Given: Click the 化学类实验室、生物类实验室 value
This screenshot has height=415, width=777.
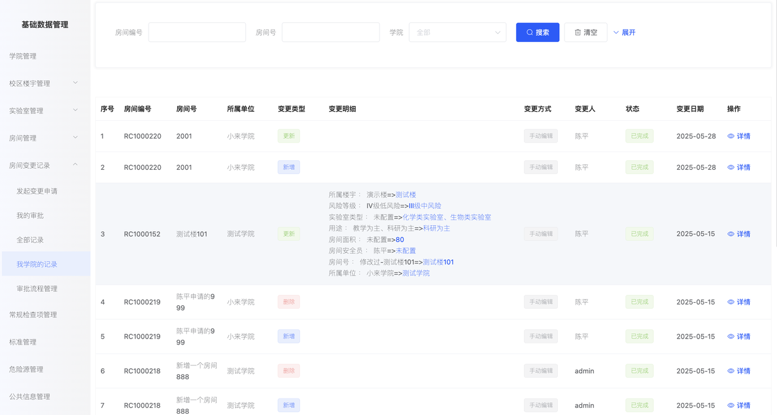Looking at the screenshot, I should point(447,217).
